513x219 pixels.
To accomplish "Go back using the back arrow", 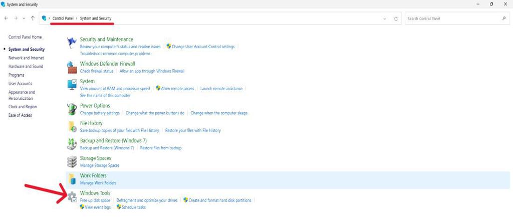I will (x=6, y=19).
